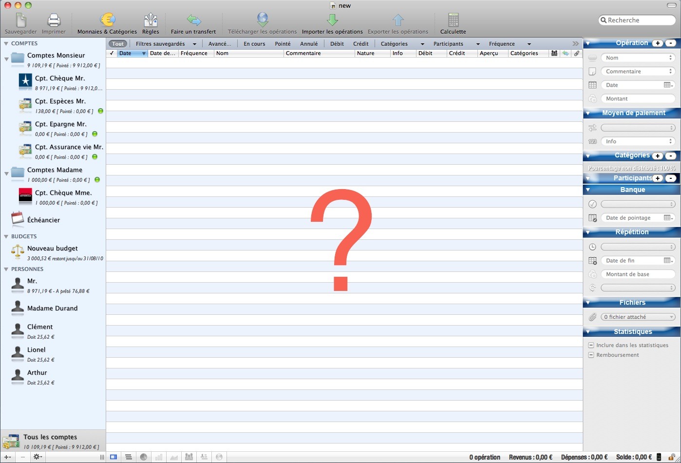Image resolution: width=681 pixels, height=463 pixels.
Task: Click the gear action menu at bottom left
Action: click(37, 457)
